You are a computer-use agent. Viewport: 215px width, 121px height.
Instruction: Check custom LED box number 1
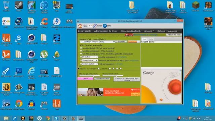coord(110,69)
